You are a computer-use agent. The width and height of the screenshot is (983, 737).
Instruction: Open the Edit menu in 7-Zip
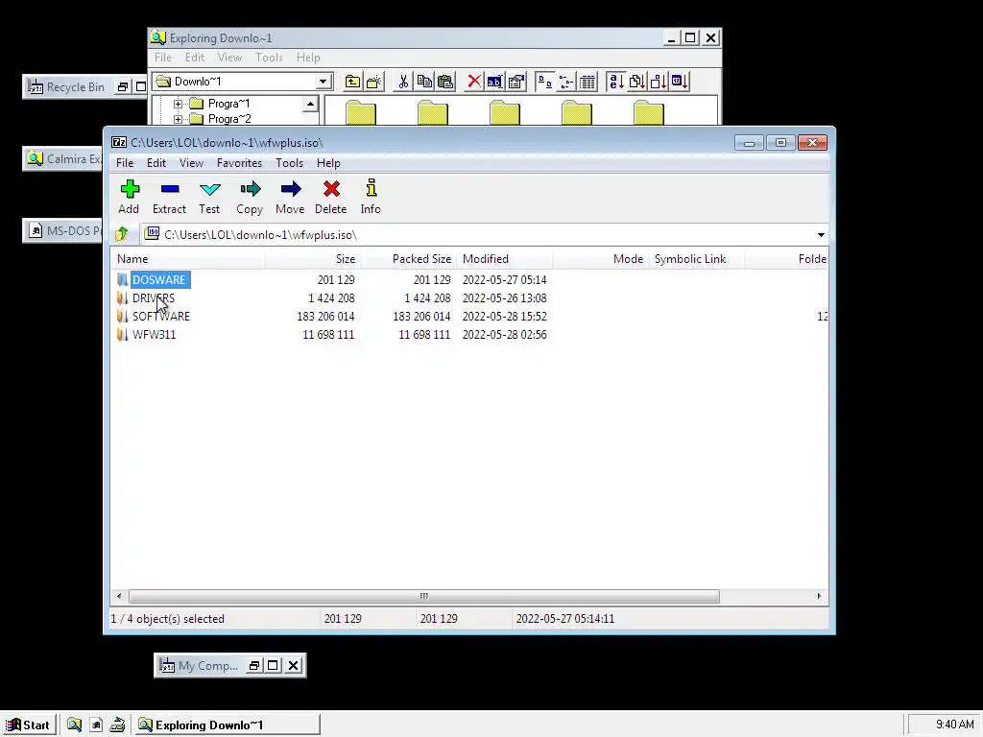coord(156,163)
